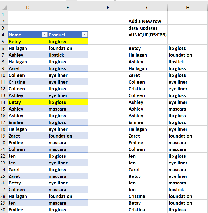Select column F header
Screen dimensions: 208x213
tap(108, 8)
